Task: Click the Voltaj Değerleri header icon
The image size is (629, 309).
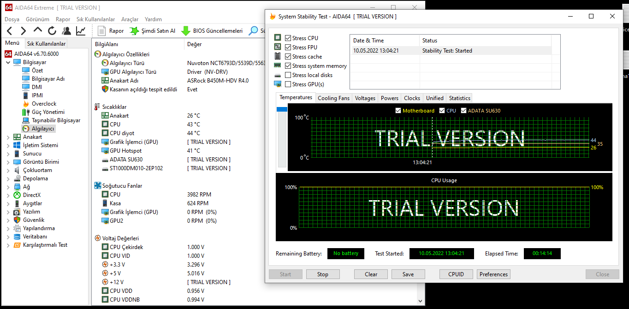Action: coord(98,238)
